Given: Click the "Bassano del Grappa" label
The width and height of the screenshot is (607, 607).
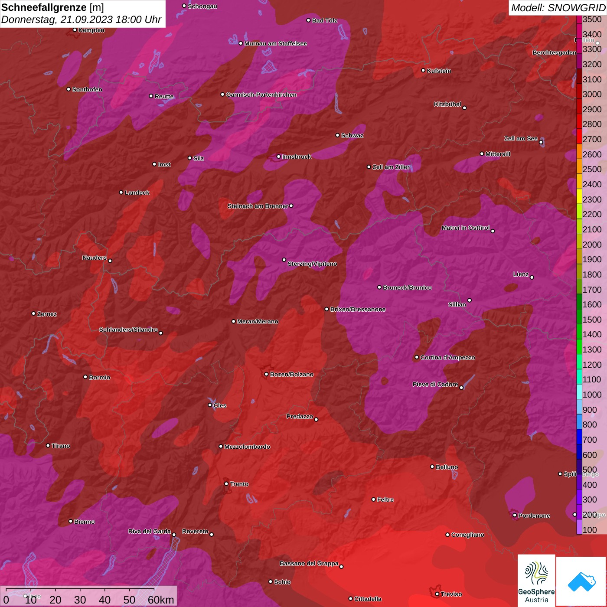Looking at the screenshot, I should pos(309,563).
